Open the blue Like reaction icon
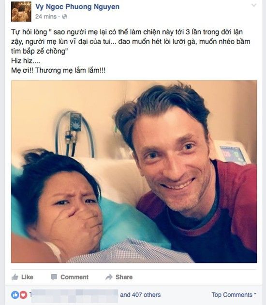The height and width of the screenshot is (305, 266). (x=15, y=295)
